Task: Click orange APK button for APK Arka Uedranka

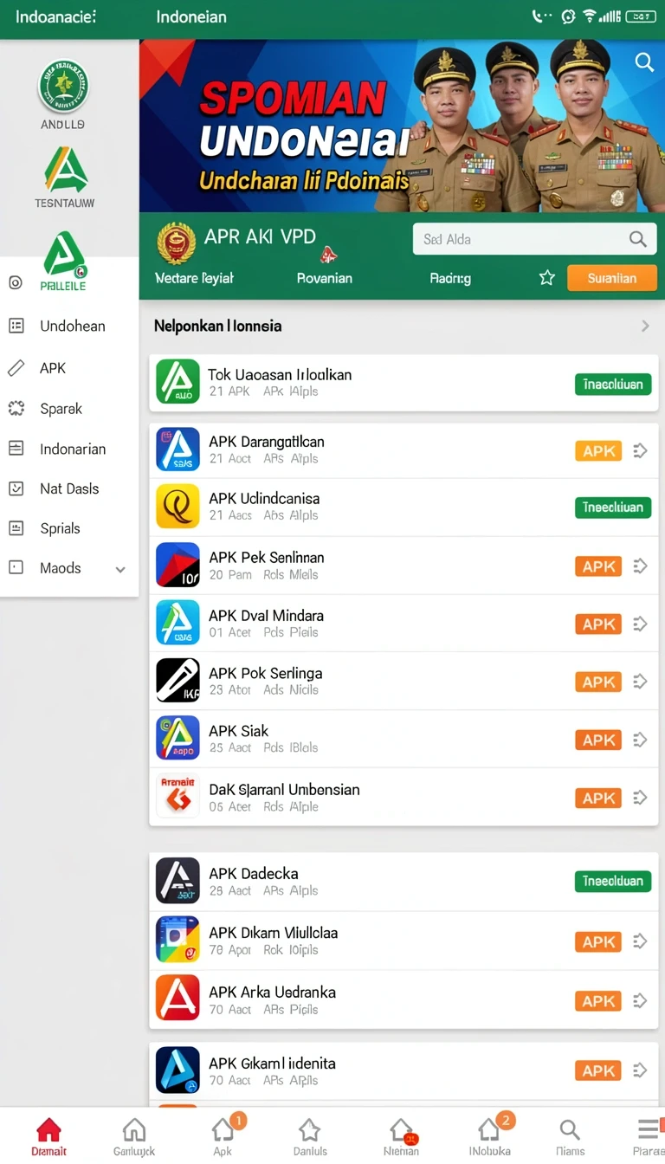Action: [598, 1001]
